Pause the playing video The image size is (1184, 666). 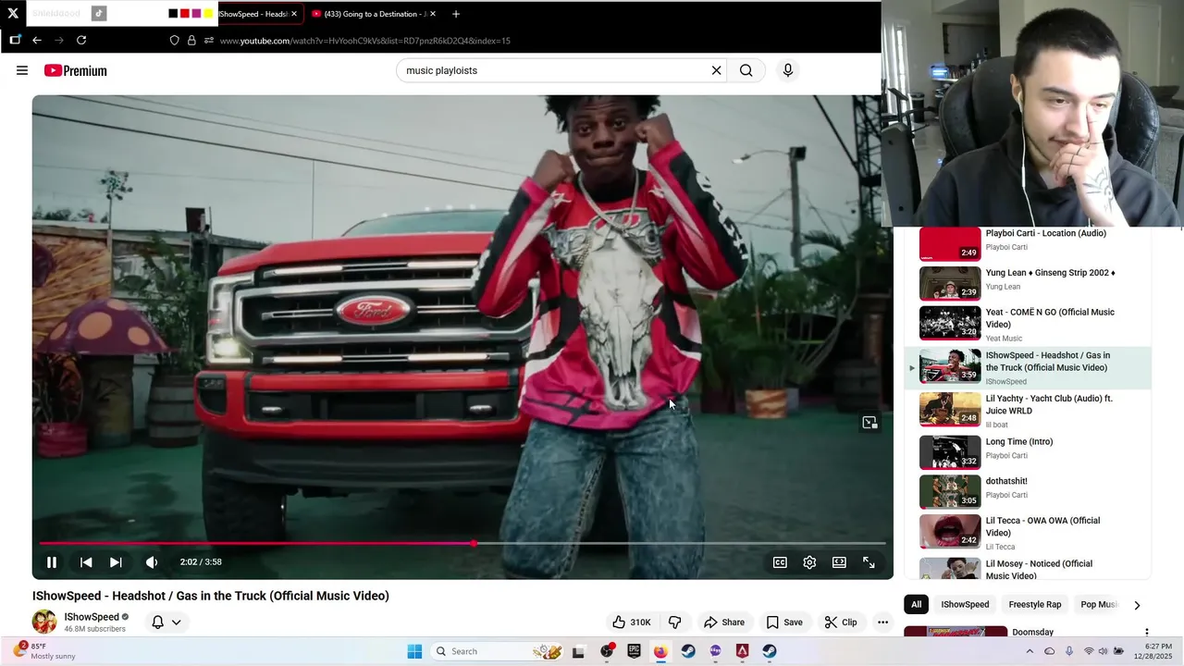(x=52, y=562)
